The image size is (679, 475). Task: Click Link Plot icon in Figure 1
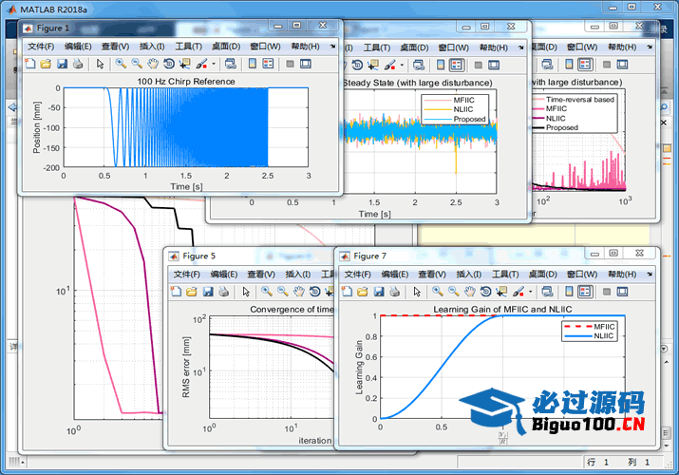(x=231, y=64)
